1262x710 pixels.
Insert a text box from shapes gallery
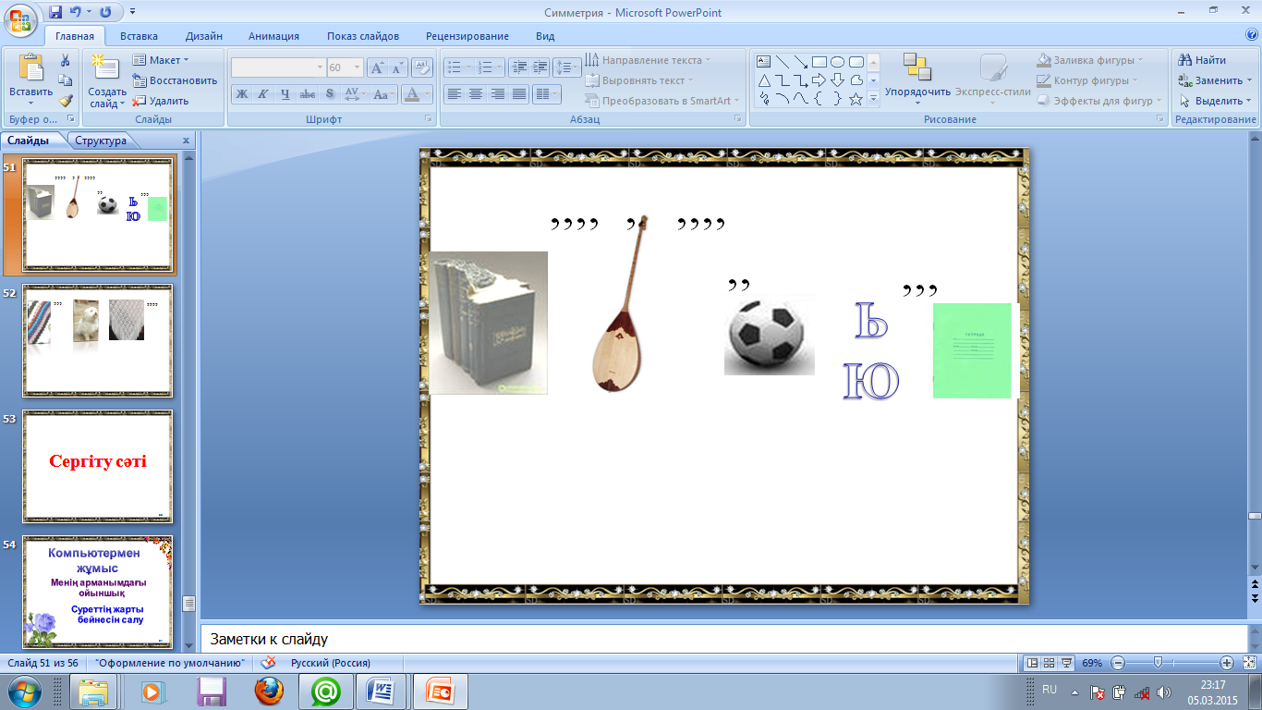(764, 62)
